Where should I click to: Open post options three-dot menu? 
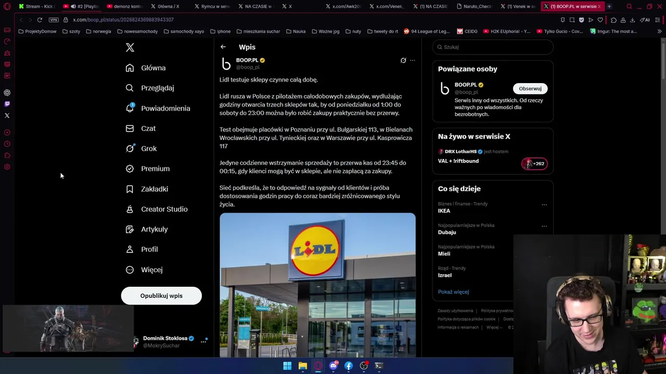pos(413,60)
